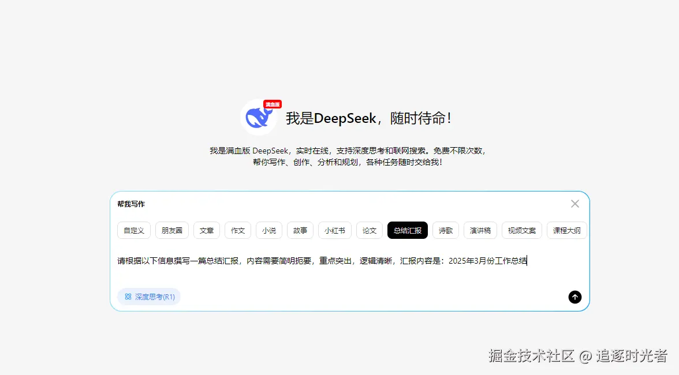
Task: Choose the 作文 category chip
Action: [238, 231]
